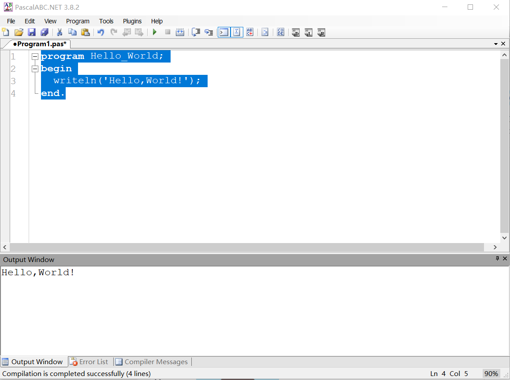510x380 pixels.
Task: Stop program execution icon
Action: point(168,32)
